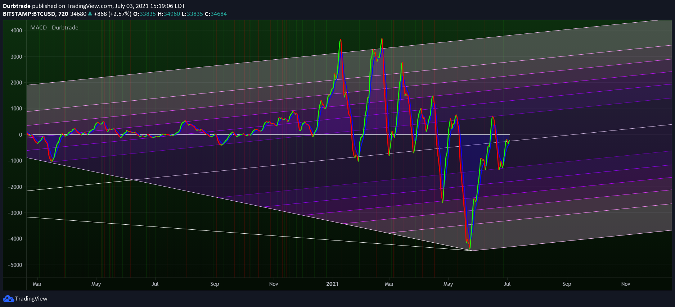Click the Sep label after 2021
The image size is (675, 307).
(x=567, y=284)
